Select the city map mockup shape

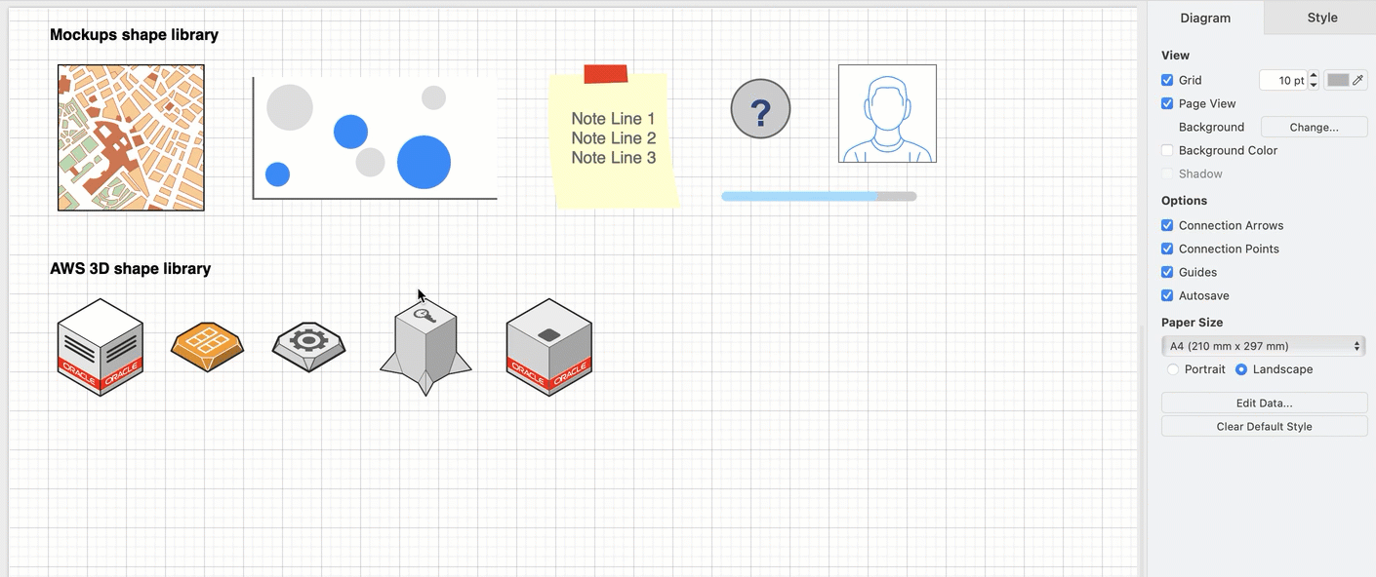pos(130,136)
